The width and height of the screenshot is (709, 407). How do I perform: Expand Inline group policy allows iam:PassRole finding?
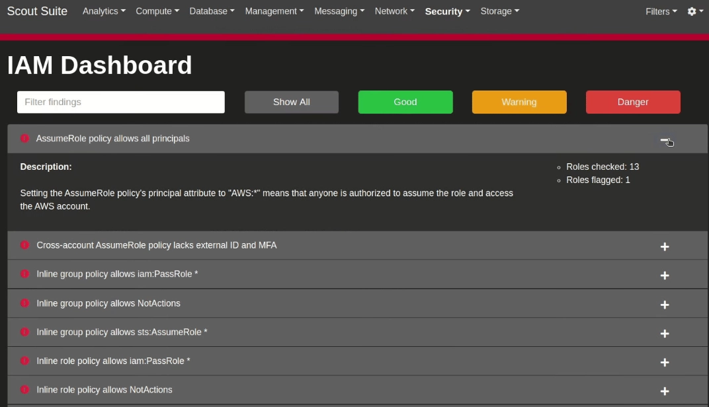coord(664,276)
